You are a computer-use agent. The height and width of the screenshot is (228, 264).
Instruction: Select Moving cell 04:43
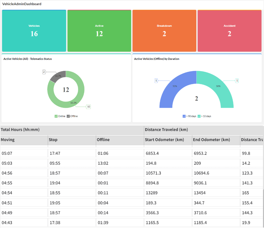(x=24, y=223)
